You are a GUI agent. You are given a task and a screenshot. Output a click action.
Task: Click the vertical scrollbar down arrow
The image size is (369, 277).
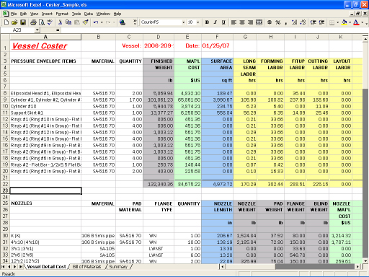[x=365, y=260]
